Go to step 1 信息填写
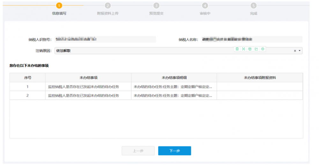This screenshot has height=165, width=319. [59, 6]
